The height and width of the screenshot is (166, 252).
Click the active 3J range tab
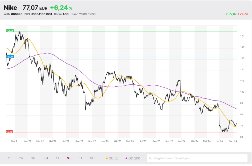69,158
